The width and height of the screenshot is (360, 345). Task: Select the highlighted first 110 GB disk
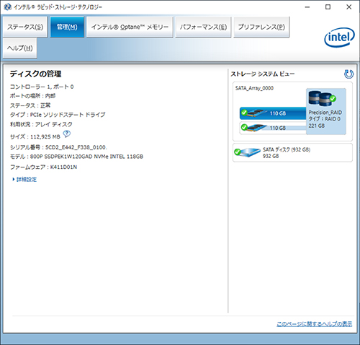(273, 113)
